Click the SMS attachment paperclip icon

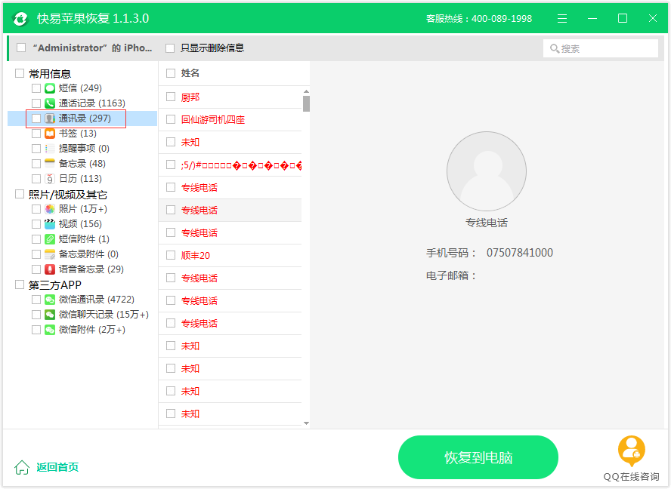tap(50, 239)
